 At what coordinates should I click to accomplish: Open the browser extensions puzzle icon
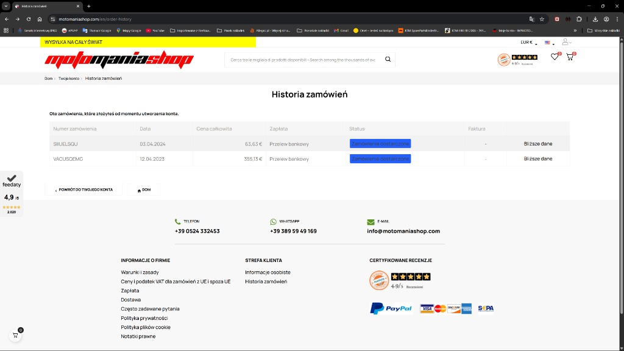coord(579,19)
